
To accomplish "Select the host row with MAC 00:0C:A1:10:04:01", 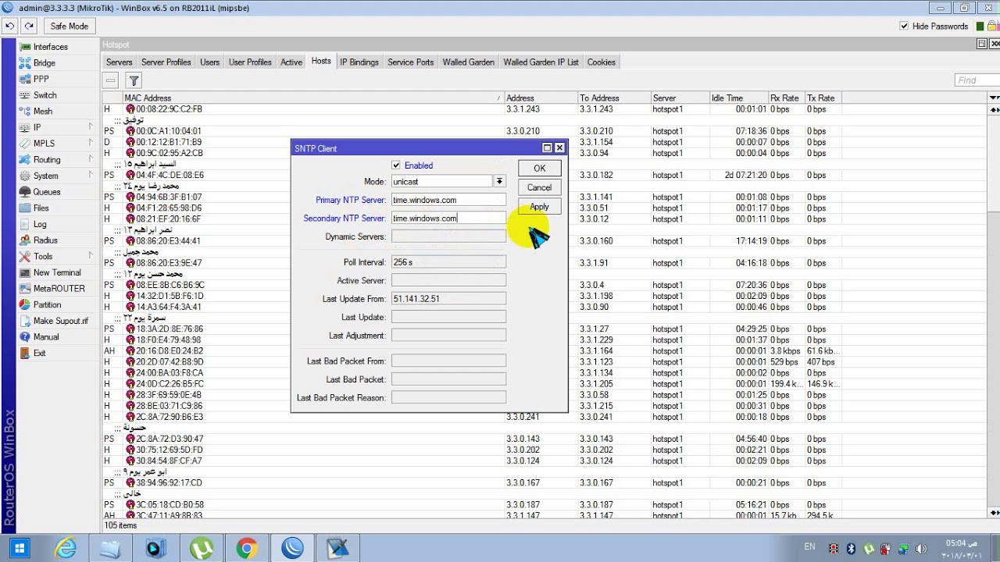I will [545, 131].
